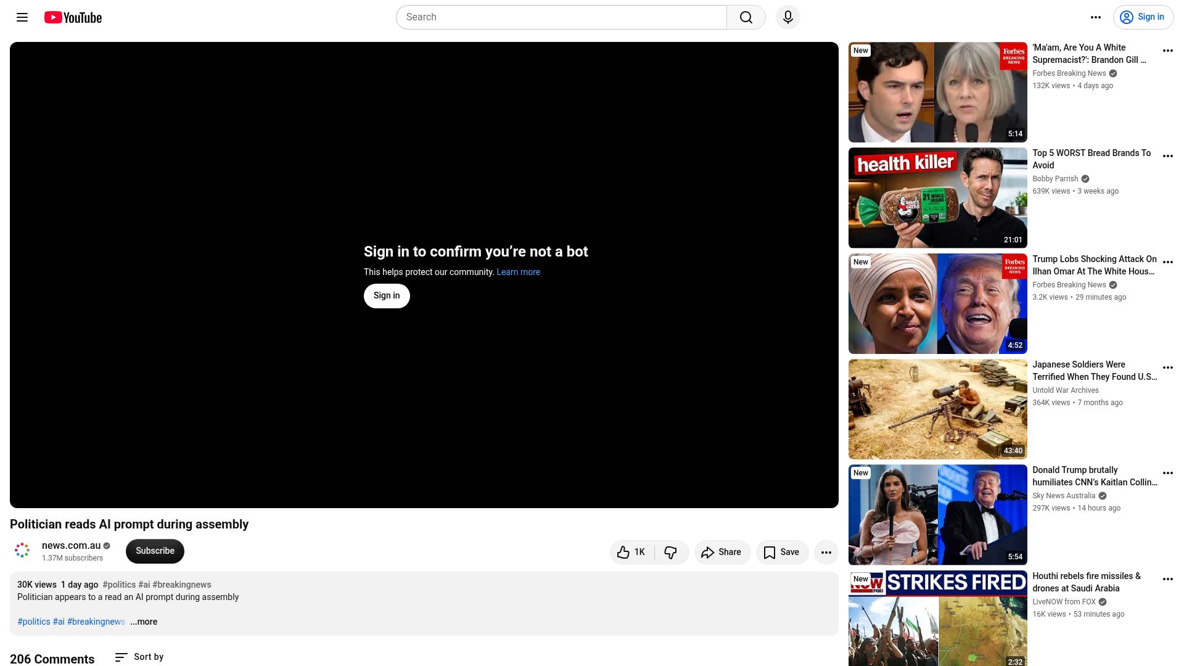Screen dimensions: 1184x666
Task: Like the video with thumbs up
Action: 632,552
